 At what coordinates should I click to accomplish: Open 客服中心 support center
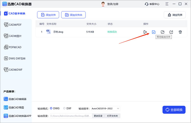tap(152, 4)
